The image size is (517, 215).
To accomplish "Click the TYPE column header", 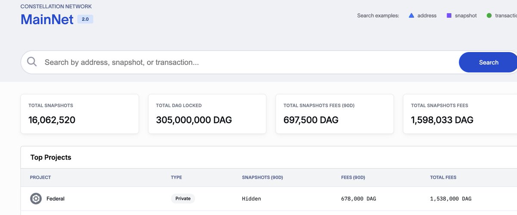I will [x=177, y=177].
